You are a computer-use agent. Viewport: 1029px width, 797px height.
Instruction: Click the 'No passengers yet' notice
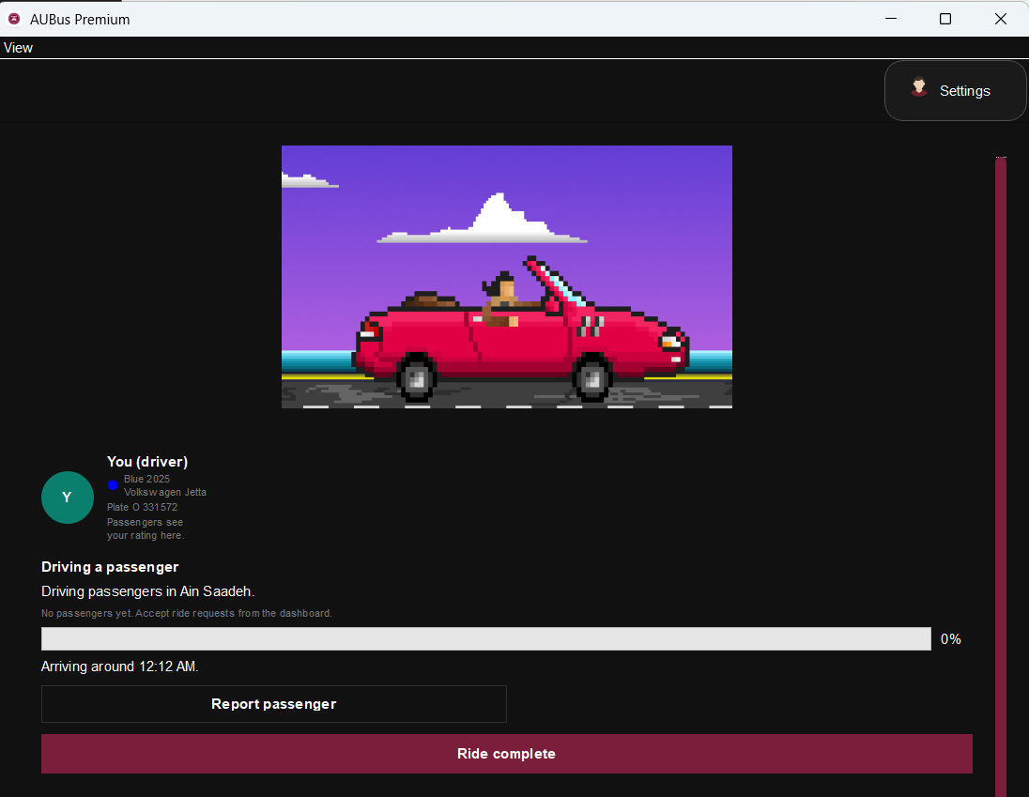point(187,613)
